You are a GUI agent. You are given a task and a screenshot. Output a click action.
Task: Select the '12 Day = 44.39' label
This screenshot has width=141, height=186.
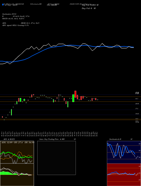11,5
